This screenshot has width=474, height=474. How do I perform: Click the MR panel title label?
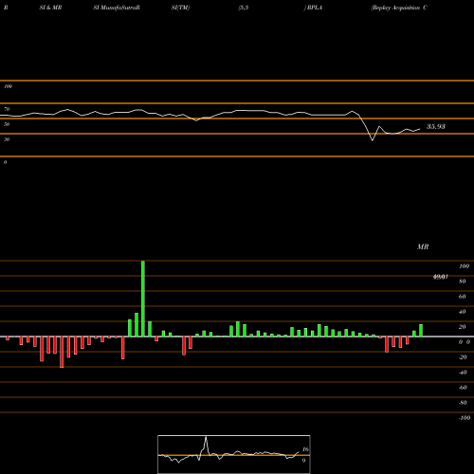point(423,246)
